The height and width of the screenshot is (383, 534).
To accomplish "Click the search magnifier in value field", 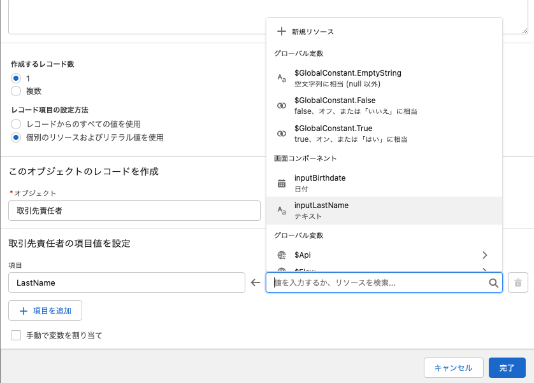I will 493,282.
